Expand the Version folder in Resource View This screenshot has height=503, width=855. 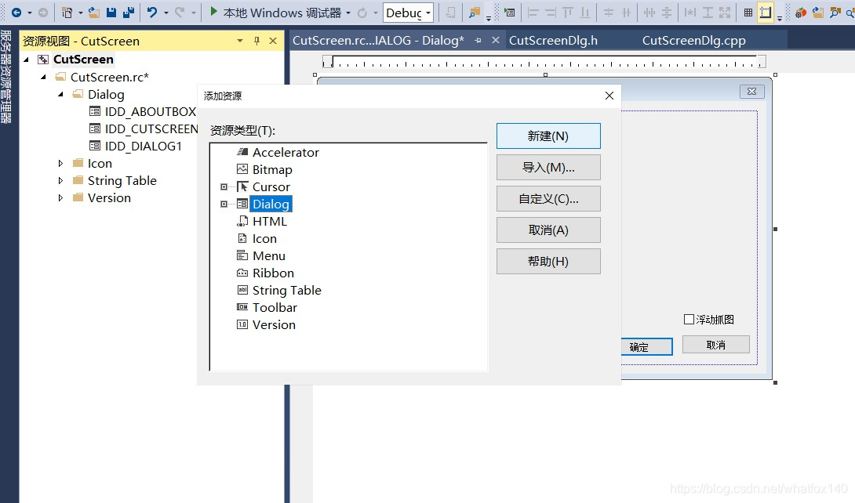point(60,197)
